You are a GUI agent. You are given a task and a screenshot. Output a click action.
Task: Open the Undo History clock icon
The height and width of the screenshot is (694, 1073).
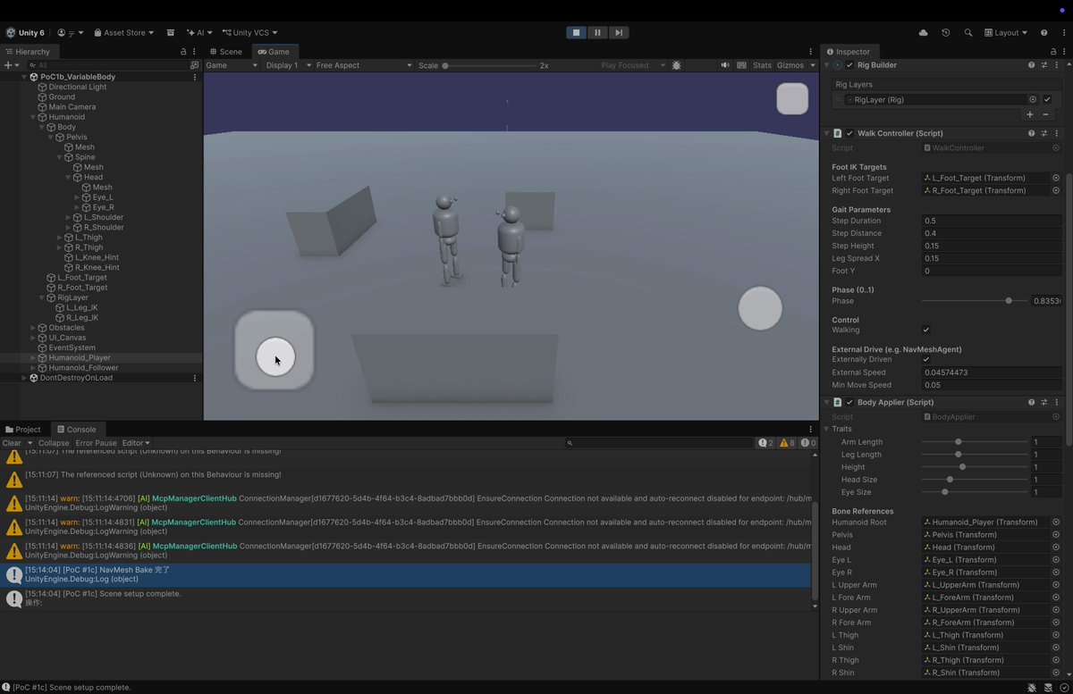(x=946, y=33)
